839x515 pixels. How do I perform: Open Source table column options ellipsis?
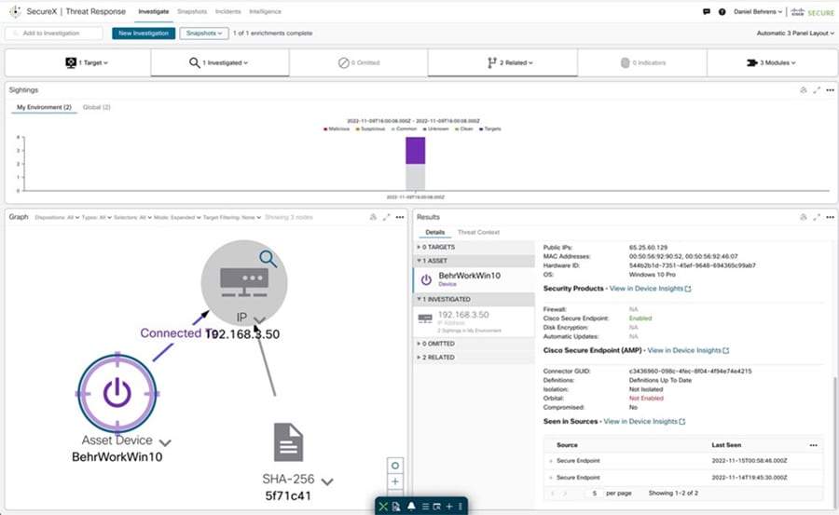coord(813,445)
